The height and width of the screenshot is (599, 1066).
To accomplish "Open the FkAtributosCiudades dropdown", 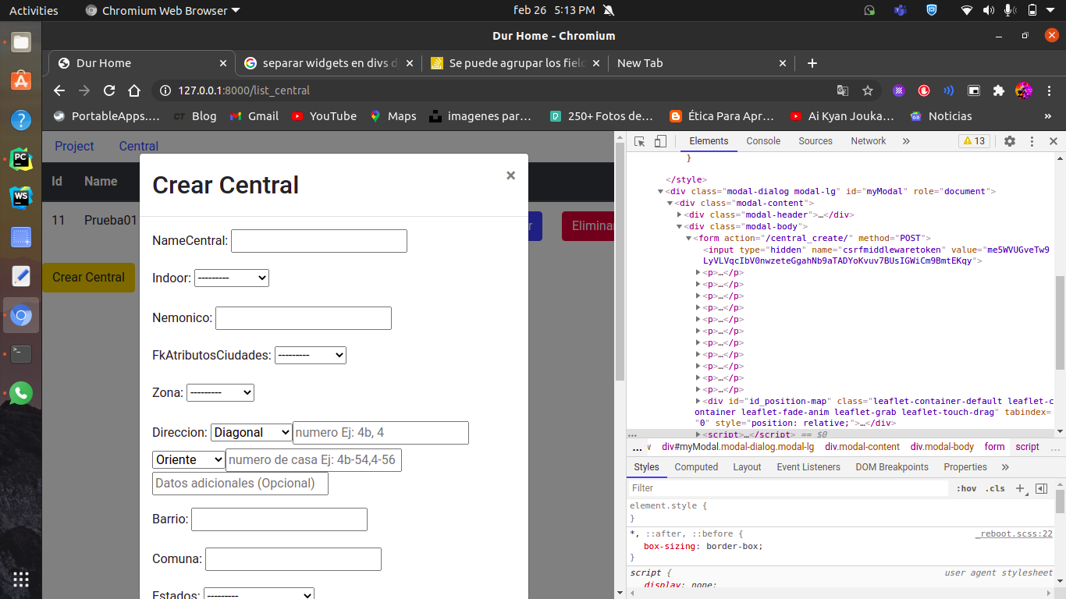I will point(311,355).
